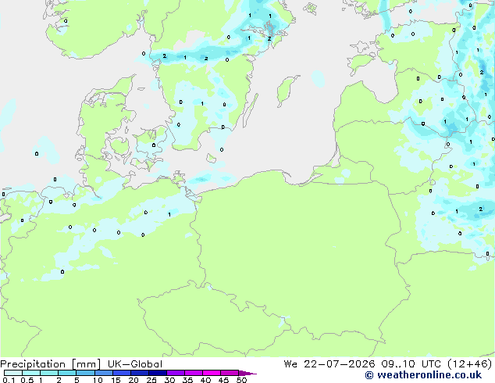Pick the legend swatch between 25 and 30
This screenshot has width=495, height=383.
pyautogui.click(x=158, y=373)
